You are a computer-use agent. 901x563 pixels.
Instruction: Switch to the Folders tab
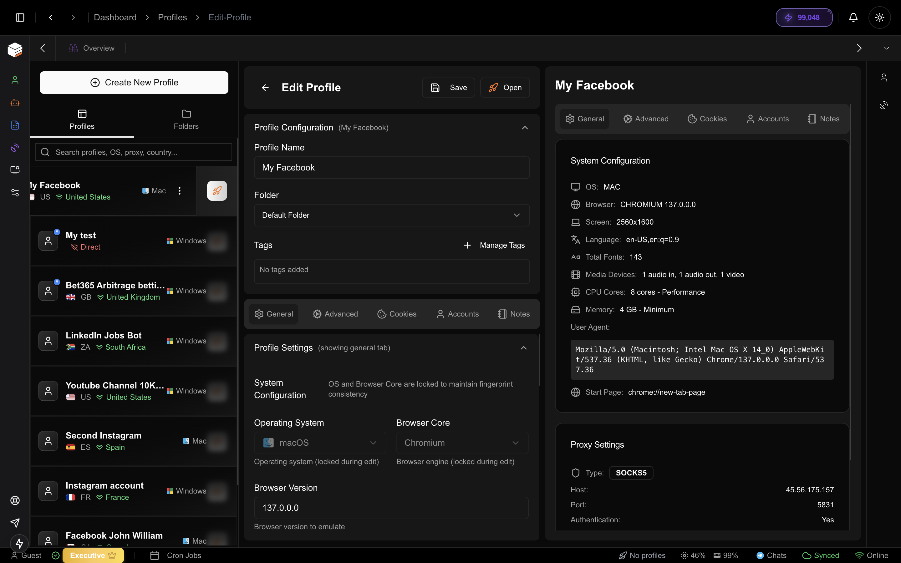[x=186, y=119]
